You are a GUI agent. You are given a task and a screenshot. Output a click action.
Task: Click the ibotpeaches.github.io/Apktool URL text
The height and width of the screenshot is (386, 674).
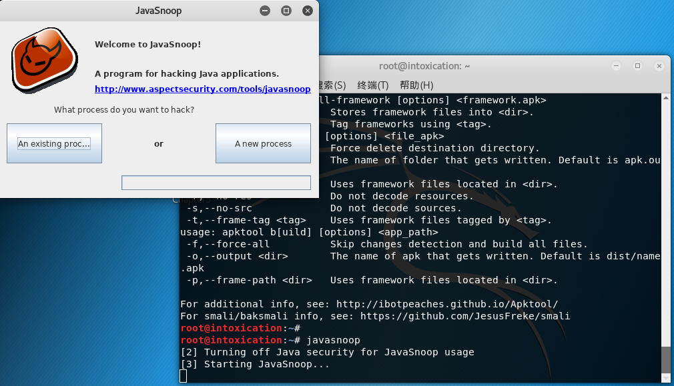447,304
